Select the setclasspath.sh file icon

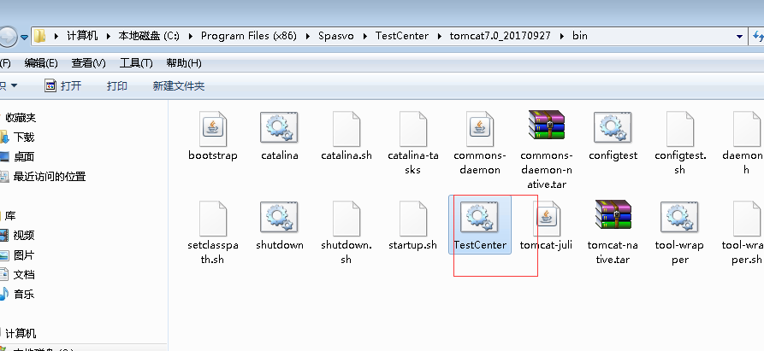click(213, 219)
